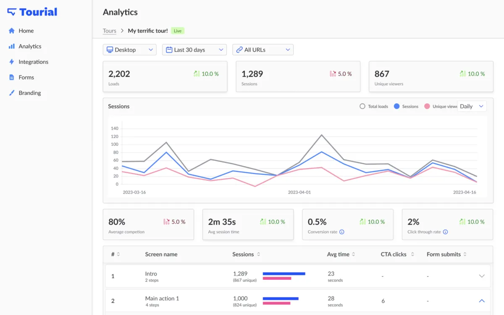Click Intro row pink unique bar
This screenshot has width=504, height=315.
(277, 278)
